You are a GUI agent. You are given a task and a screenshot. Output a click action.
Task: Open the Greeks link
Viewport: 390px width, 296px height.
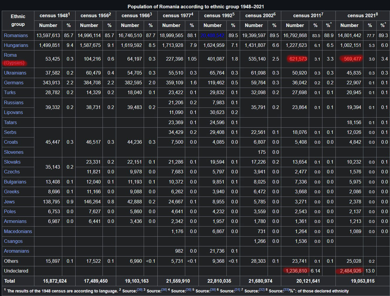click(12, 191)
